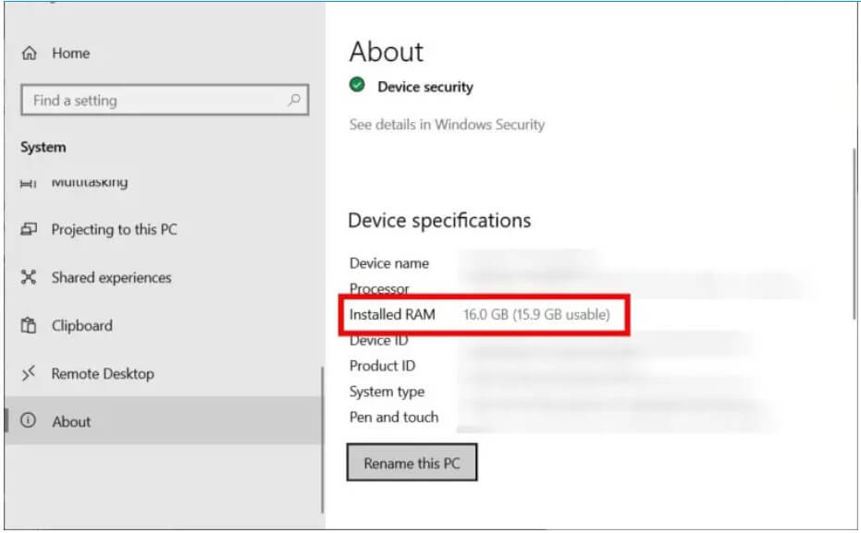This screenshot has height=533, width=861.
Task: Go to Remote Desktop settings
Action: [103, 374]
